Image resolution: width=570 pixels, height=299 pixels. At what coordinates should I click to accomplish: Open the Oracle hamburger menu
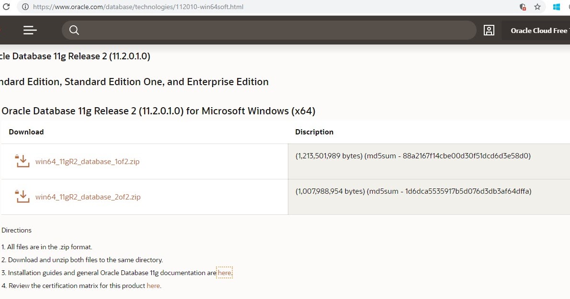point(30,30)
